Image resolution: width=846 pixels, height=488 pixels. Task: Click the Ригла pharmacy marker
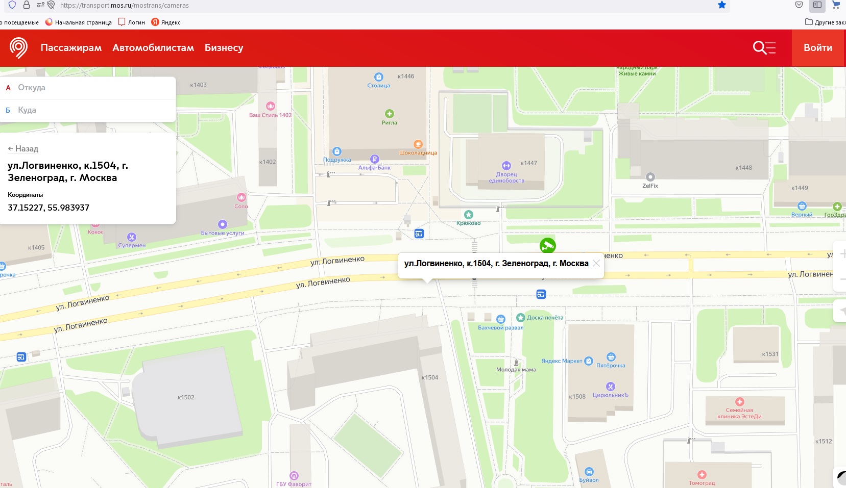click(389, 114)
